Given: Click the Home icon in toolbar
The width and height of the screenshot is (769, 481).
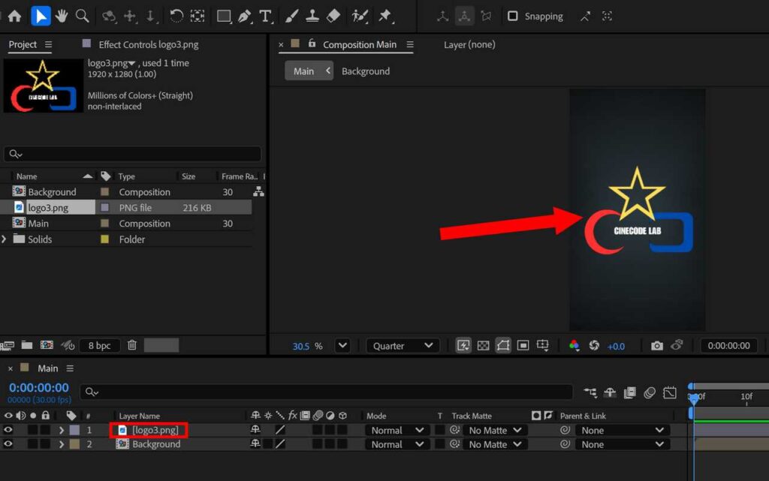Looking at the screenshot, I should 15,17.
